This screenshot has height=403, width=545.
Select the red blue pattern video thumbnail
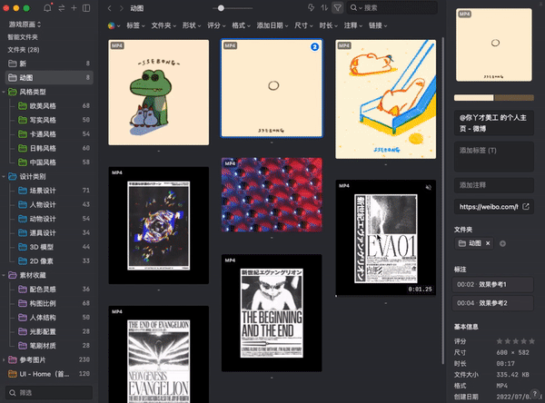pos(272,195)
